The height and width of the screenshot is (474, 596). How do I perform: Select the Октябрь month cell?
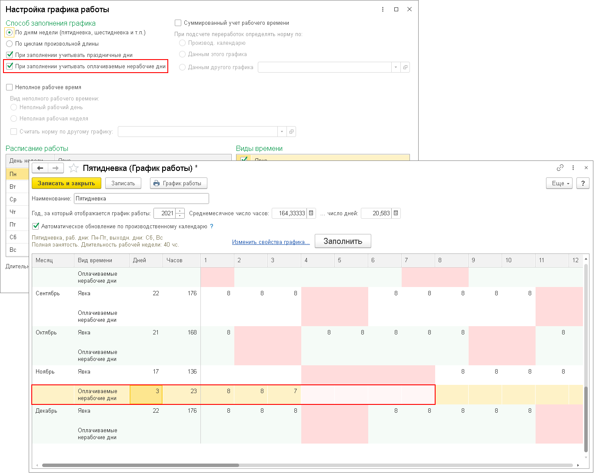coord(53,333)
